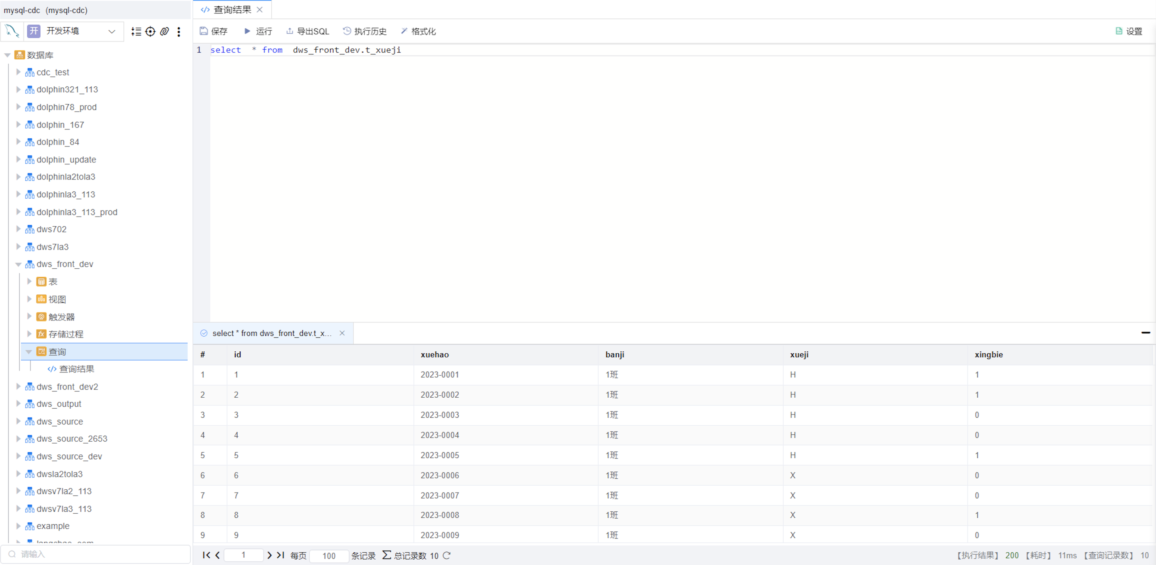This screenshot has height=565, width=1156.
Task: Click the list tree view icon
Action: coord(136,31)
